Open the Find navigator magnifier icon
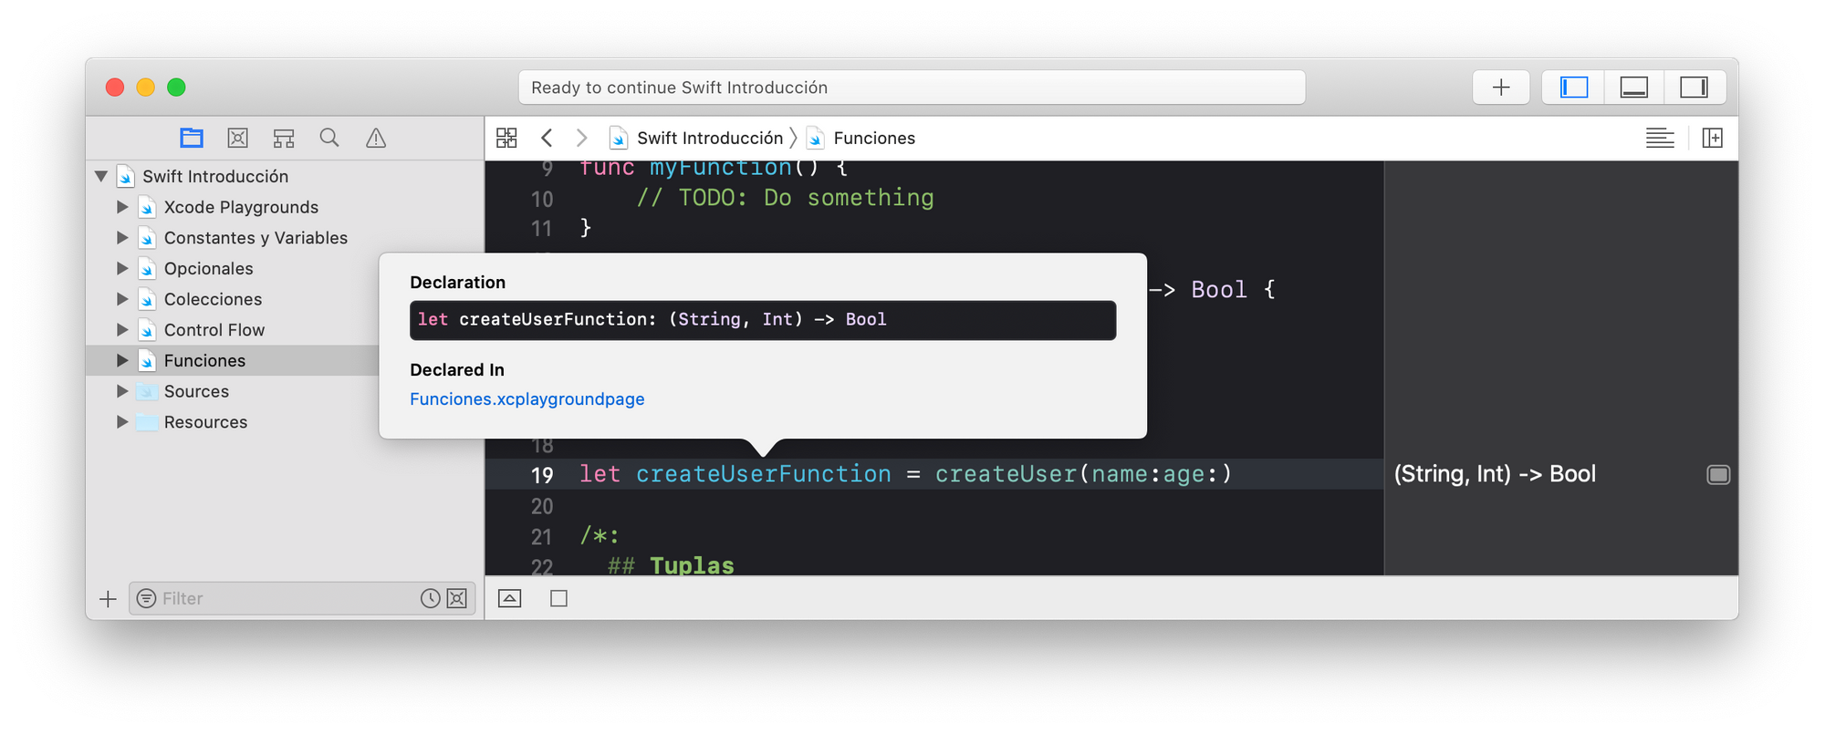The width and height of the screenshot is (1825, 734). [x=329, y=138]
